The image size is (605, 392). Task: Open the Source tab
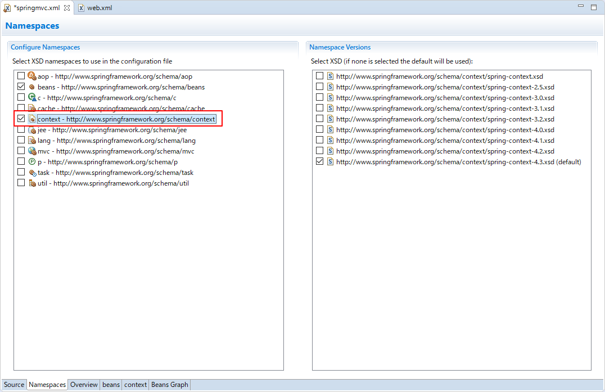point(14,385)
